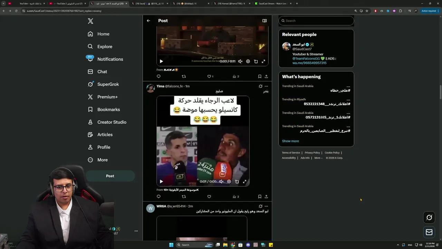Open Home in the sidebar
Viewport: 442px width, 249px height.
point(98,34)
